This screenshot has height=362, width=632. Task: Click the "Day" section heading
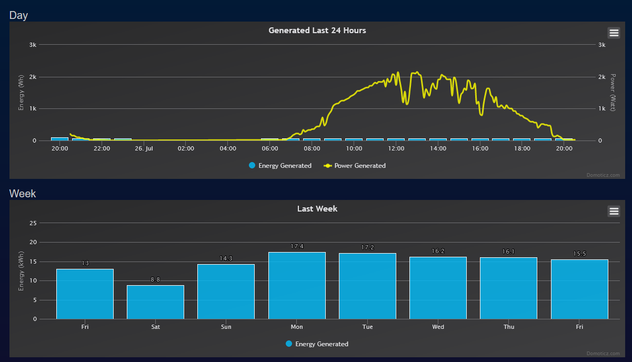(x=18, y=15)
